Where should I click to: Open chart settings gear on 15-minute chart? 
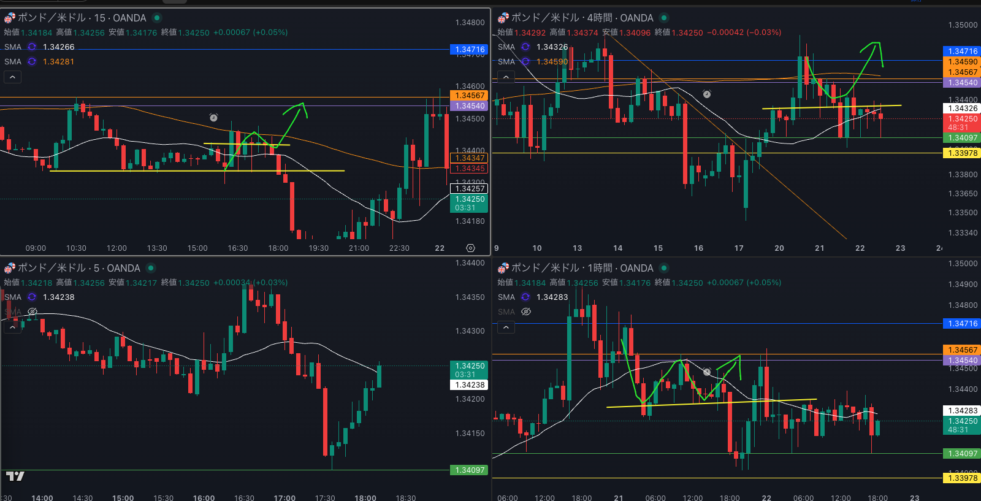(x=470, y=248)
